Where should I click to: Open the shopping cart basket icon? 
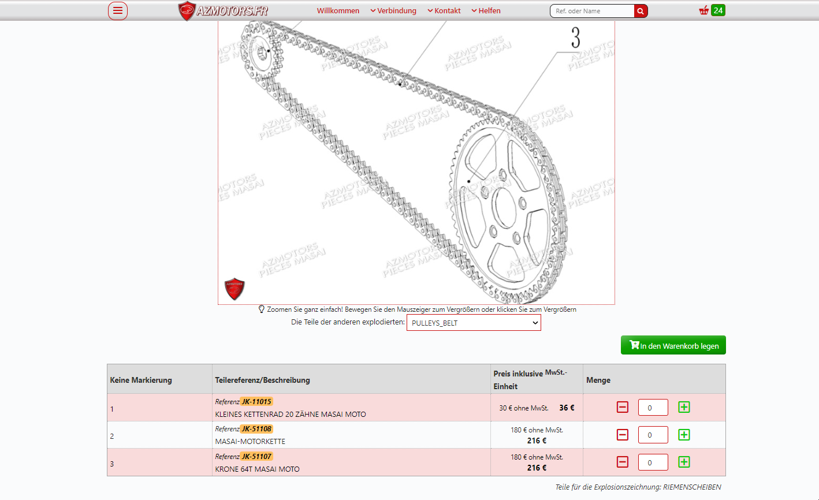pyautogui.click(x=704, y=10)
